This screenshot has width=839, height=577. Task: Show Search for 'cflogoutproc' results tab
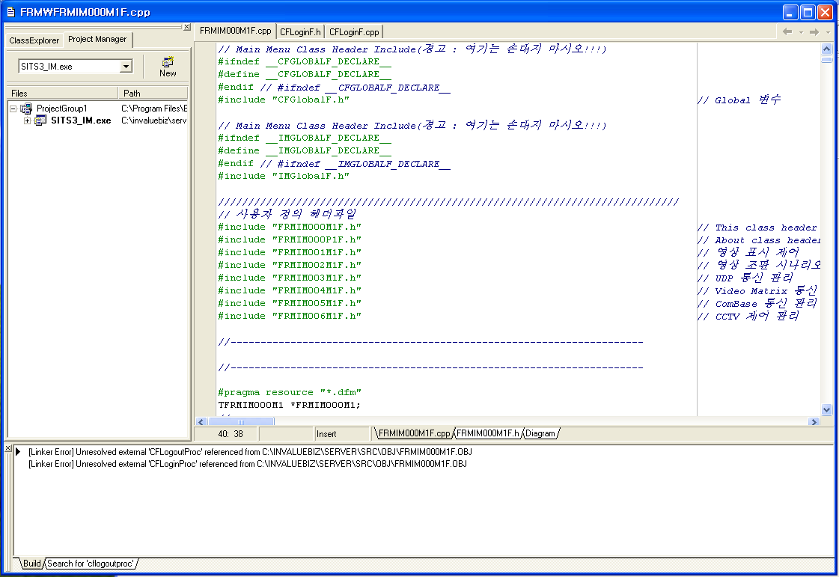[91, 564]
